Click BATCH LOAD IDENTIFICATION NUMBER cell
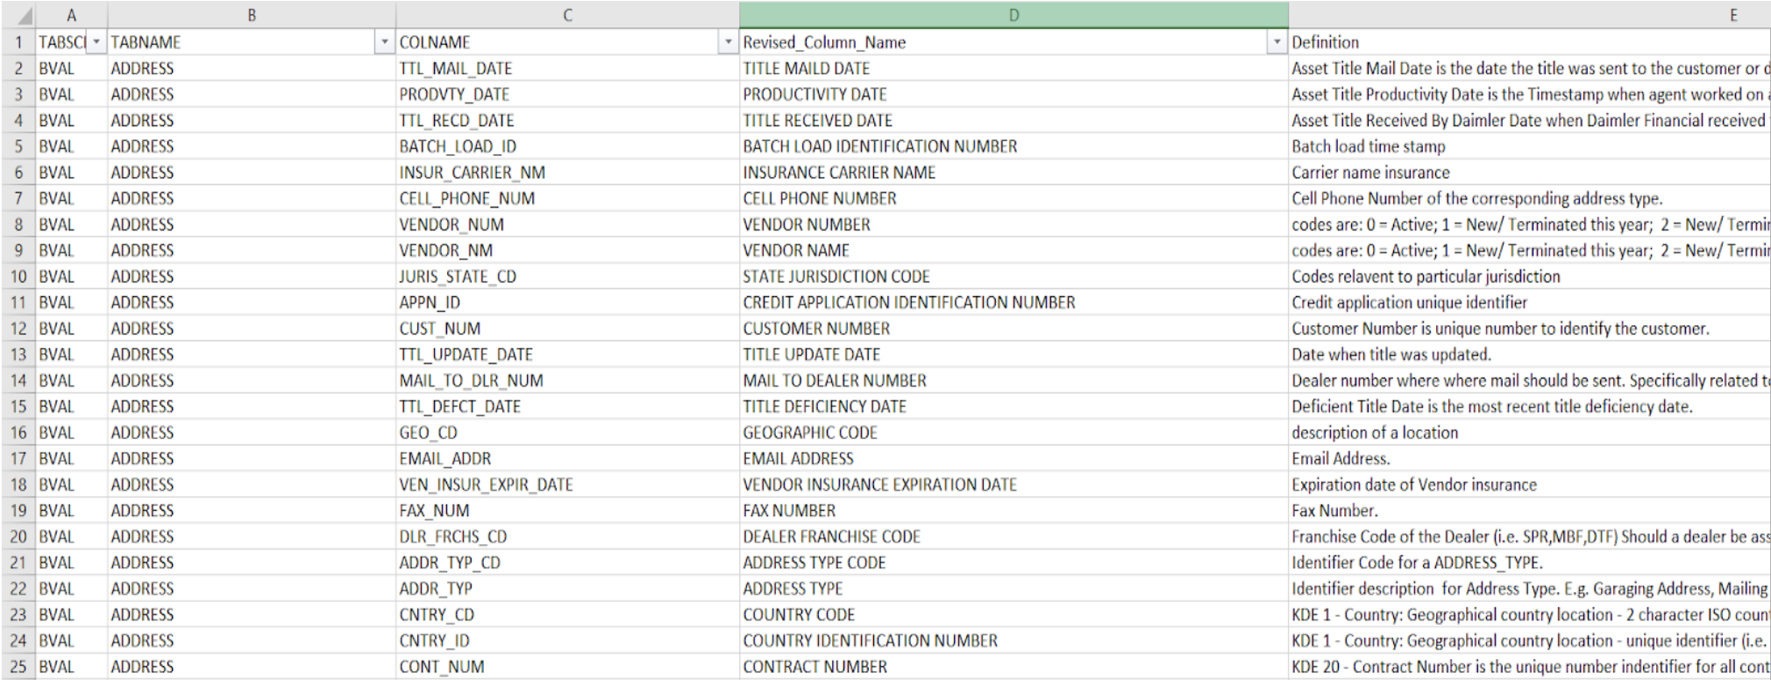The height and width of the screenshot is (680, 1771). [1014, 146]
